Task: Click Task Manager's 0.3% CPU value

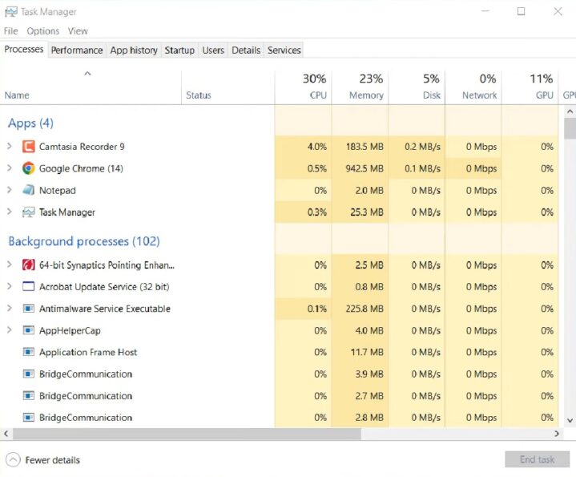Action: (317, 212)
